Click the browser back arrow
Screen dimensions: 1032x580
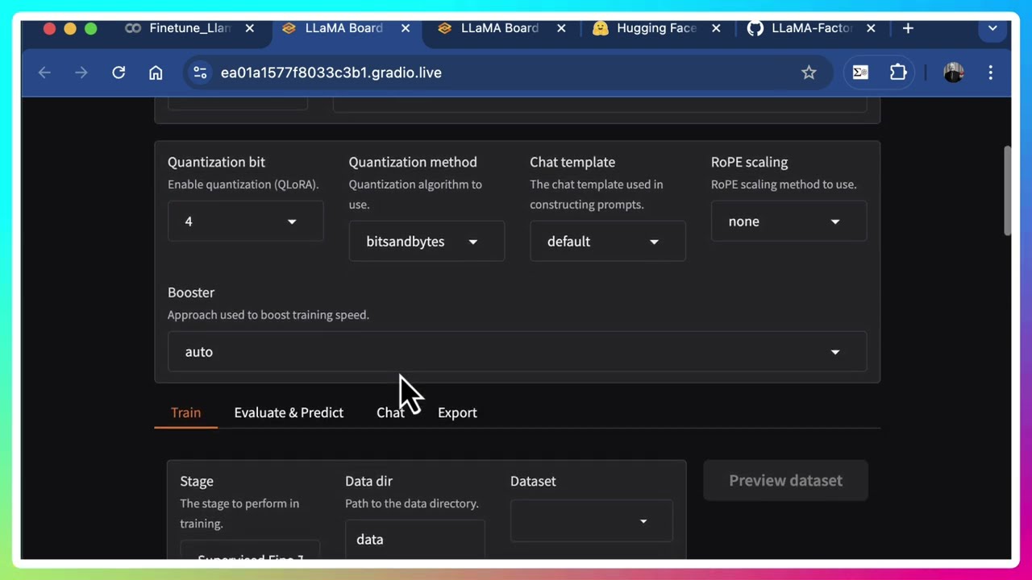[x=44, y=72]
